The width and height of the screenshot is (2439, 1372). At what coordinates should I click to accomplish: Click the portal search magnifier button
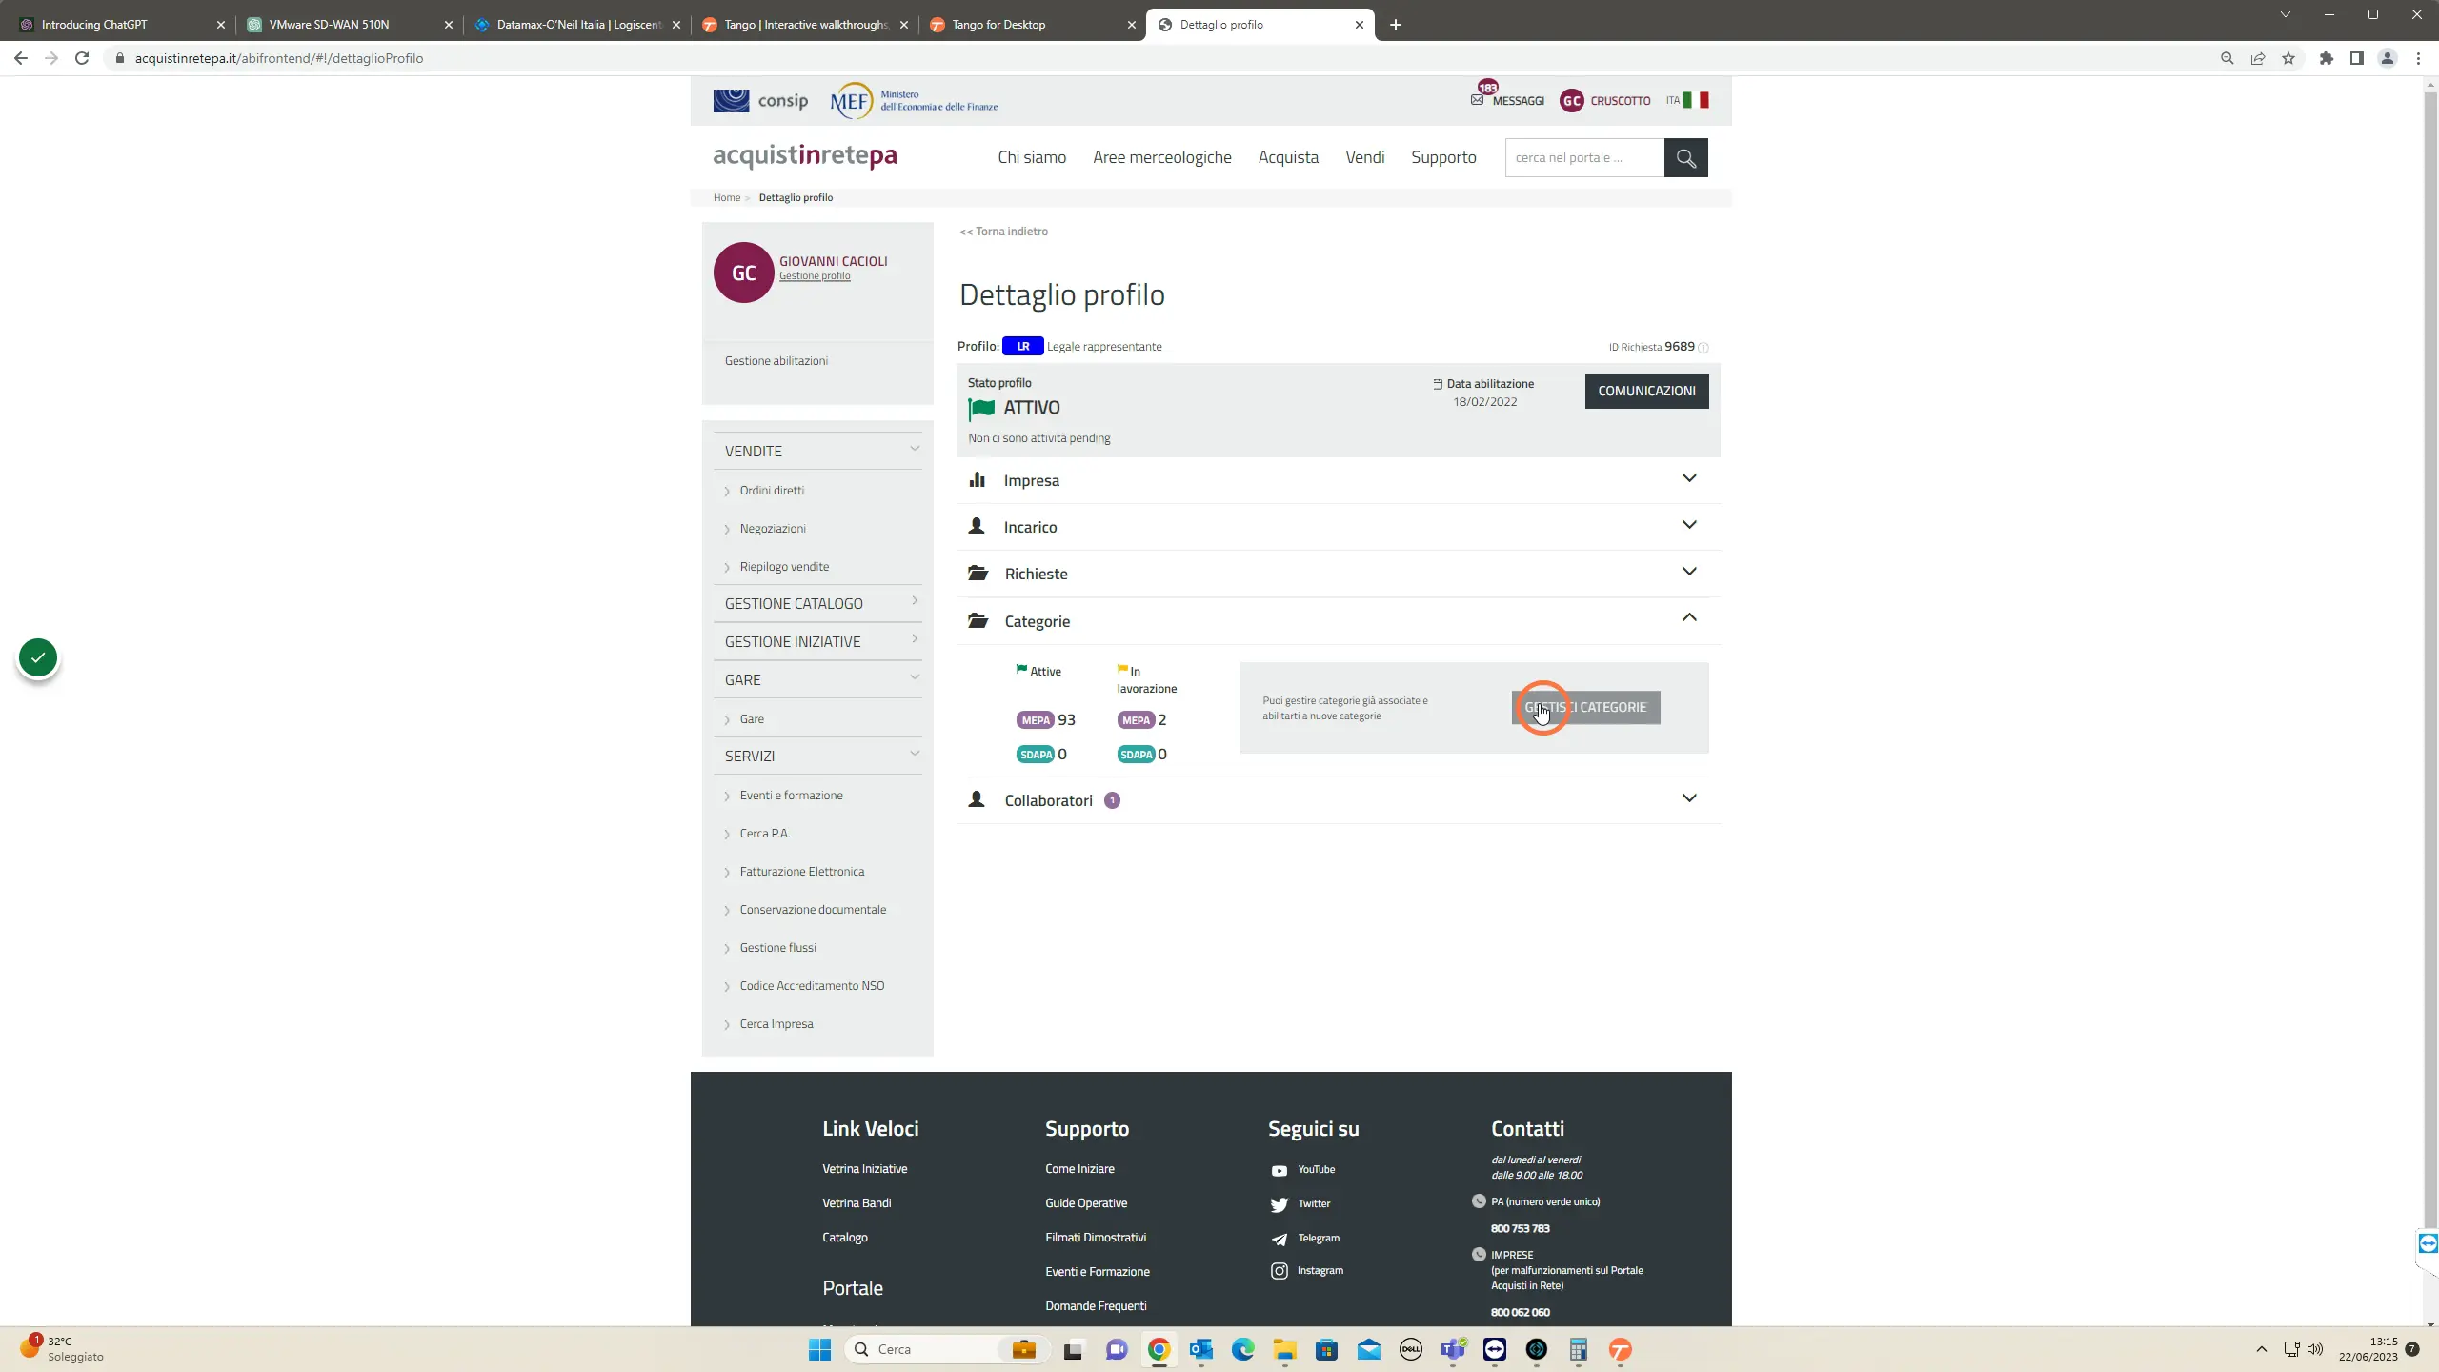coord(1685,158)
